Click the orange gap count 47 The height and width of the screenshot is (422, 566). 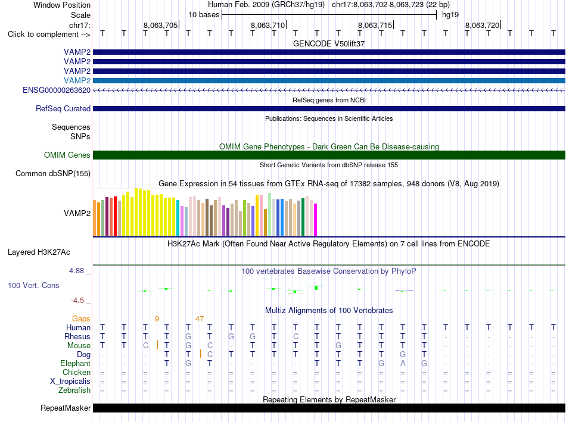point(199,319)
